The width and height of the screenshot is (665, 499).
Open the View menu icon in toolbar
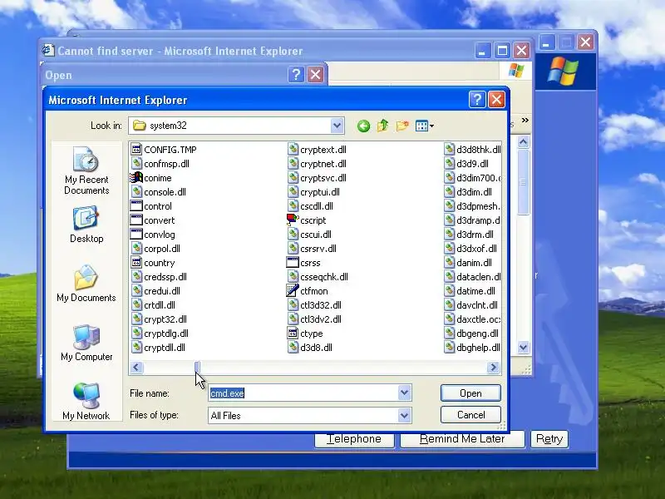(425, 126)
